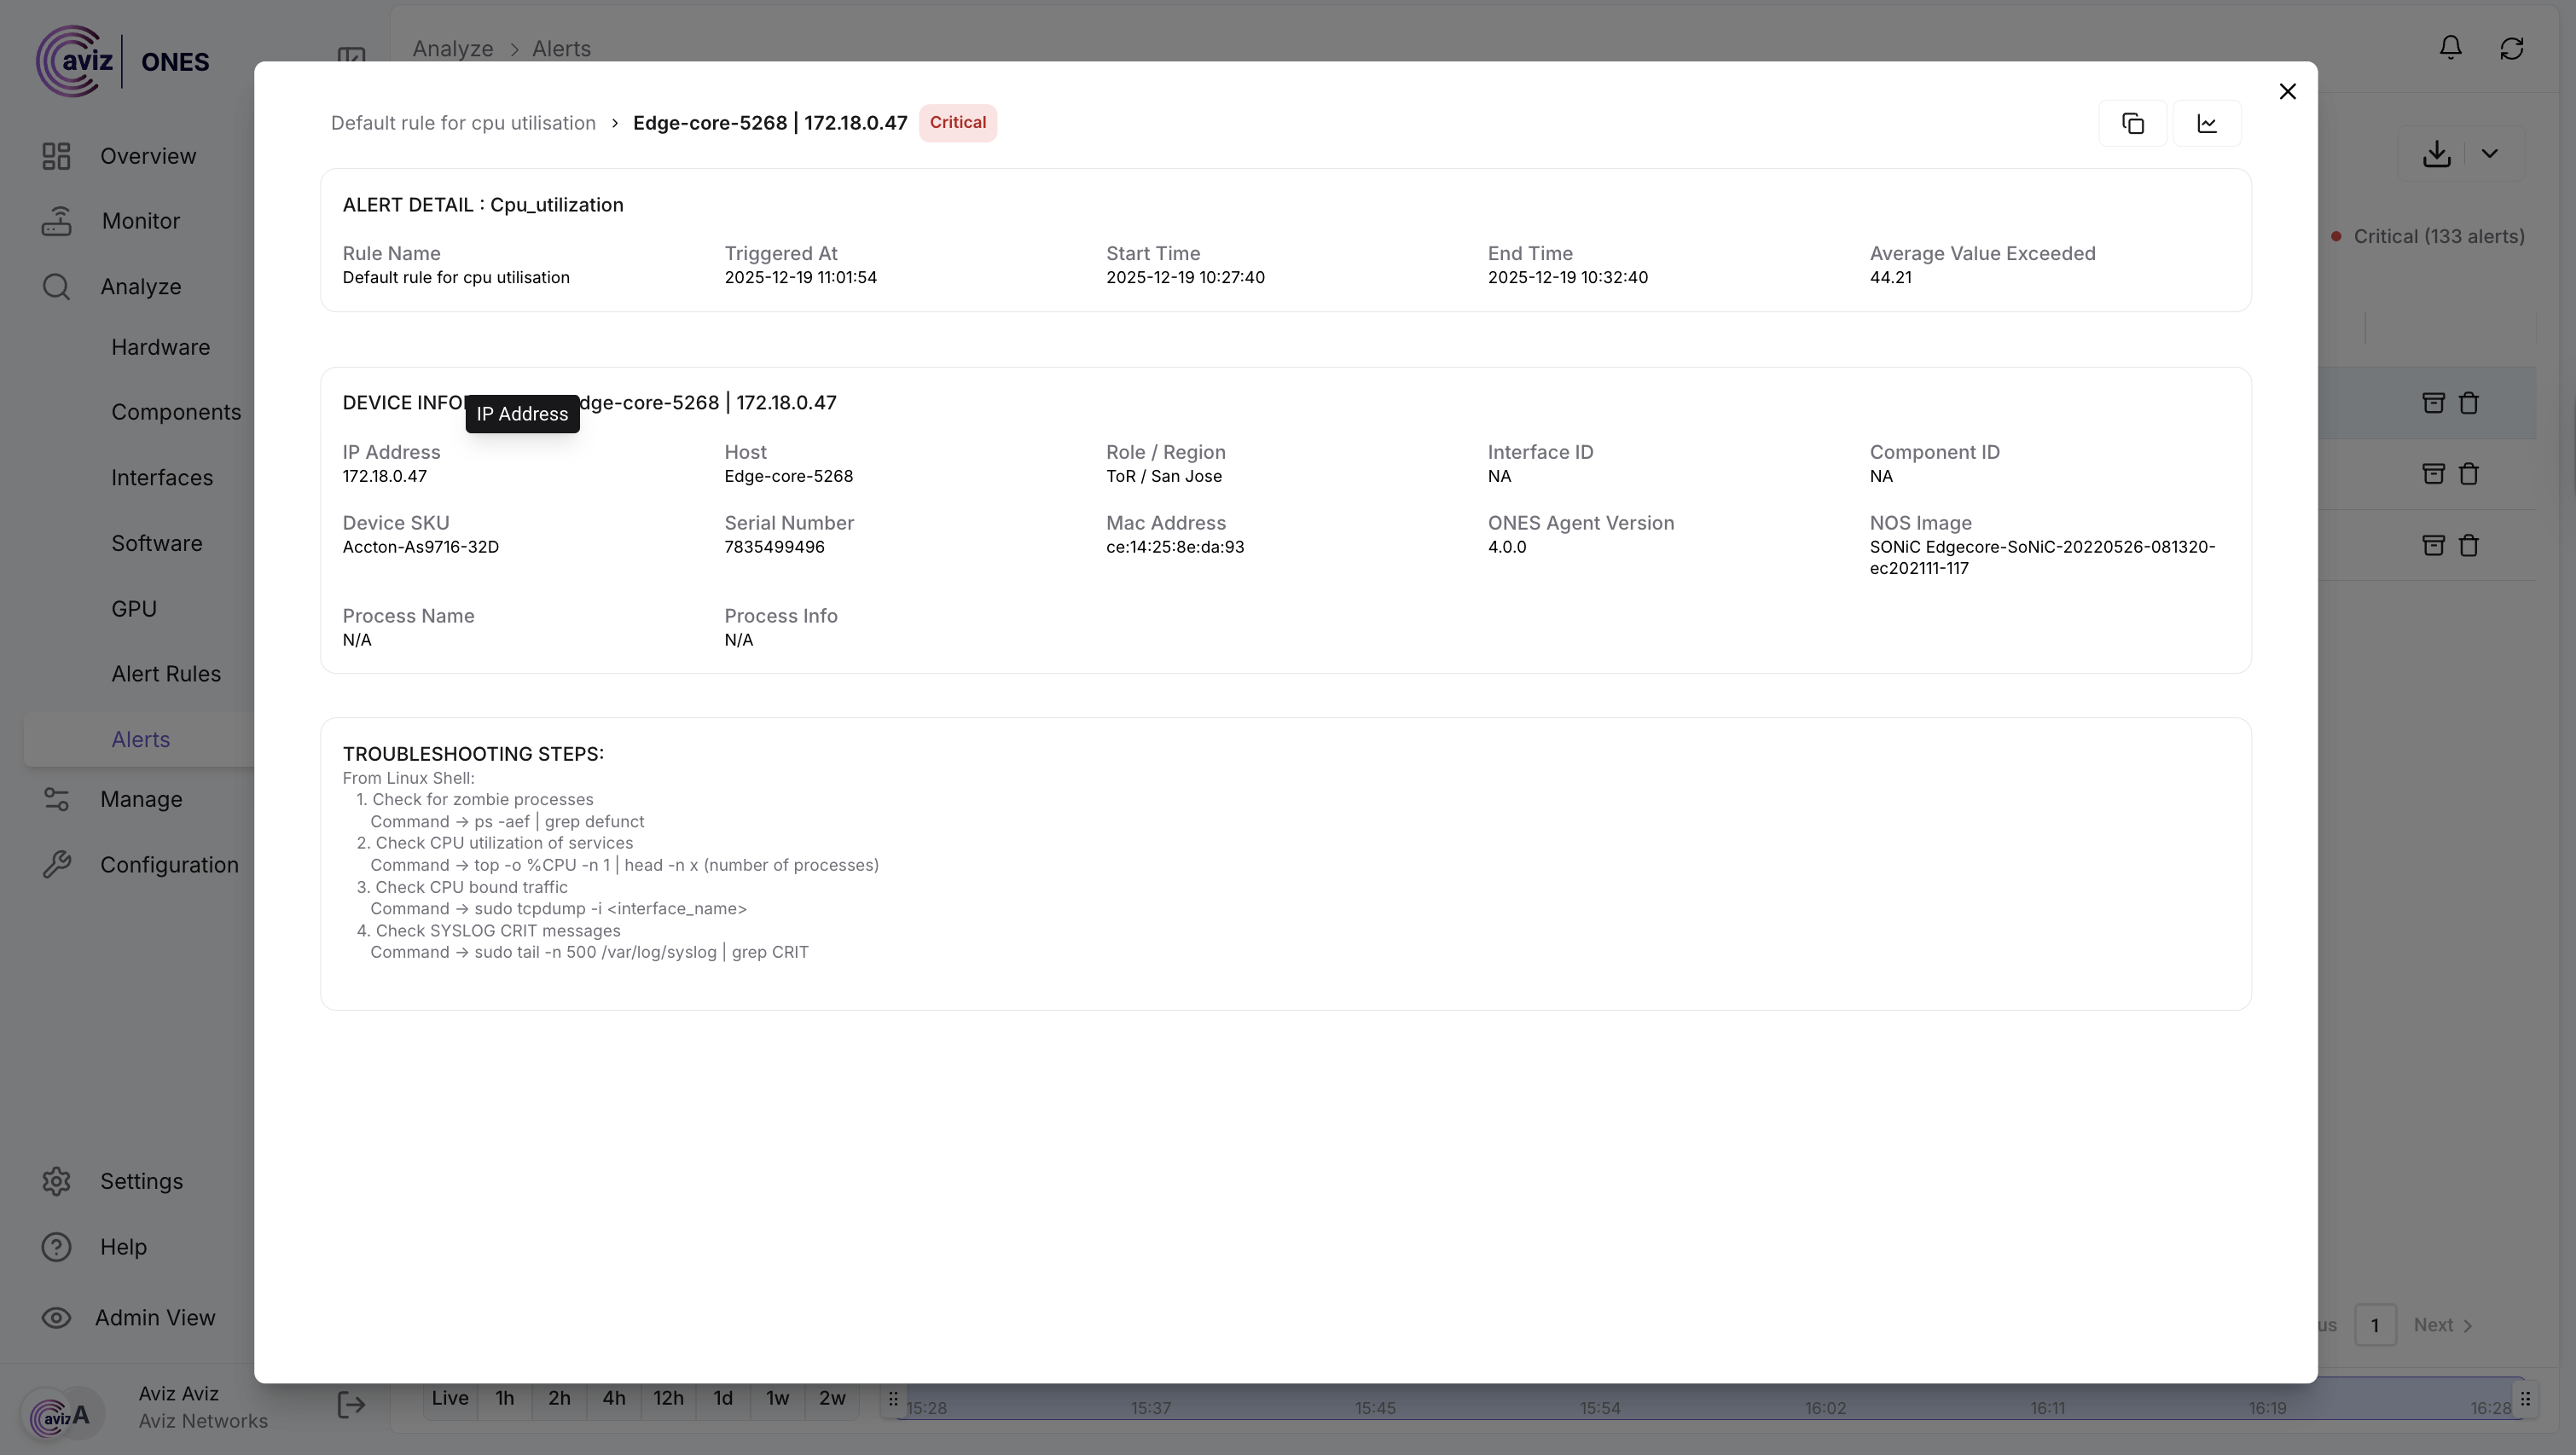Click Default rule for cpu utilisation breadcrumb
Image resolution: width=2576 pixels, height=1455 pixels.
(463, 123)
